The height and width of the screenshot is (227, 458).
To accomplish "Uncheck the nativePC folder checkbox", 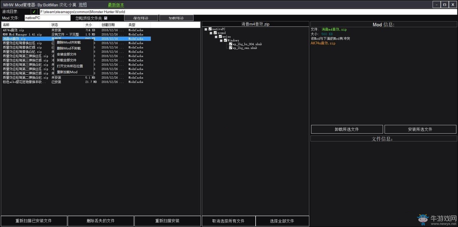I will (210, 29).
